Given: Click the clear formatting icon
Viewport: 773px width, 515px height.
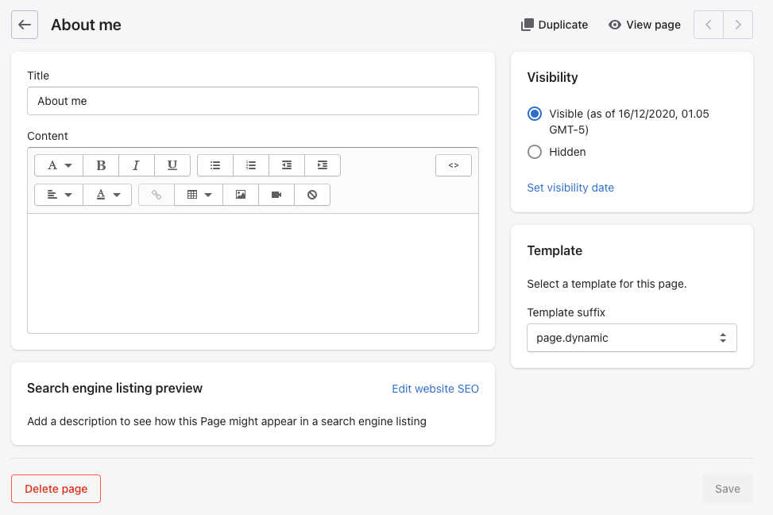Looking at the screenshot, I should 312,195.
